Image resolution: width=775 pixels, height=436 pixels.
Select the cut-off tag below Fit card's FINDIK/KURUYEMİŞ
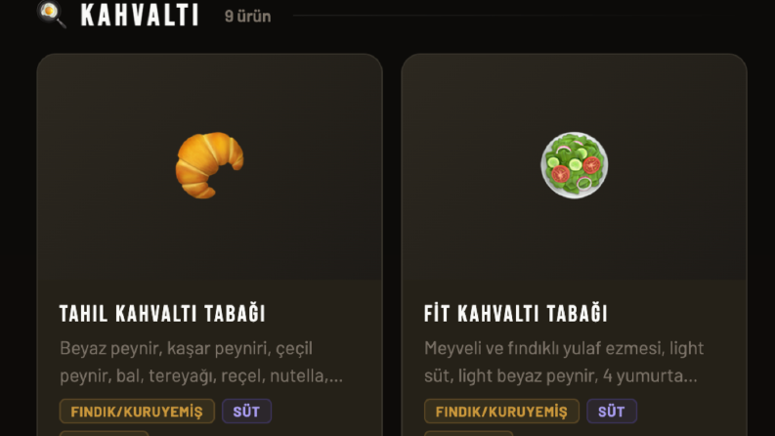pos(468,433)
